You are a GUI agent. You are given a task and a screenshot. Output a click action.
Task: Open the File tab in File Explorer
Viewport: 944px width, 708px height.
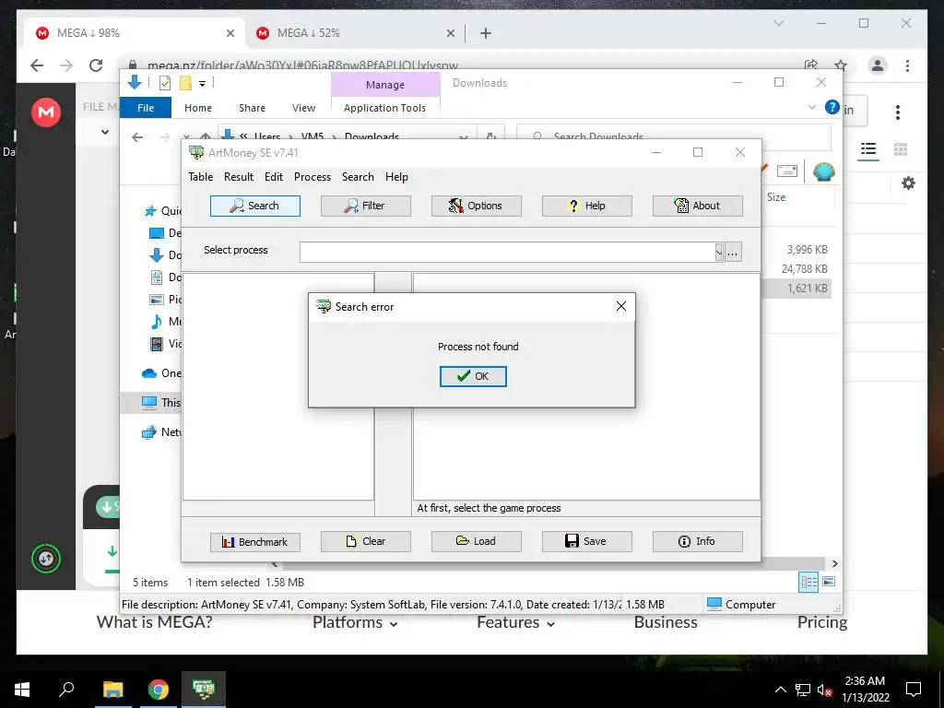pyautogui.click(x=146, y=108)
